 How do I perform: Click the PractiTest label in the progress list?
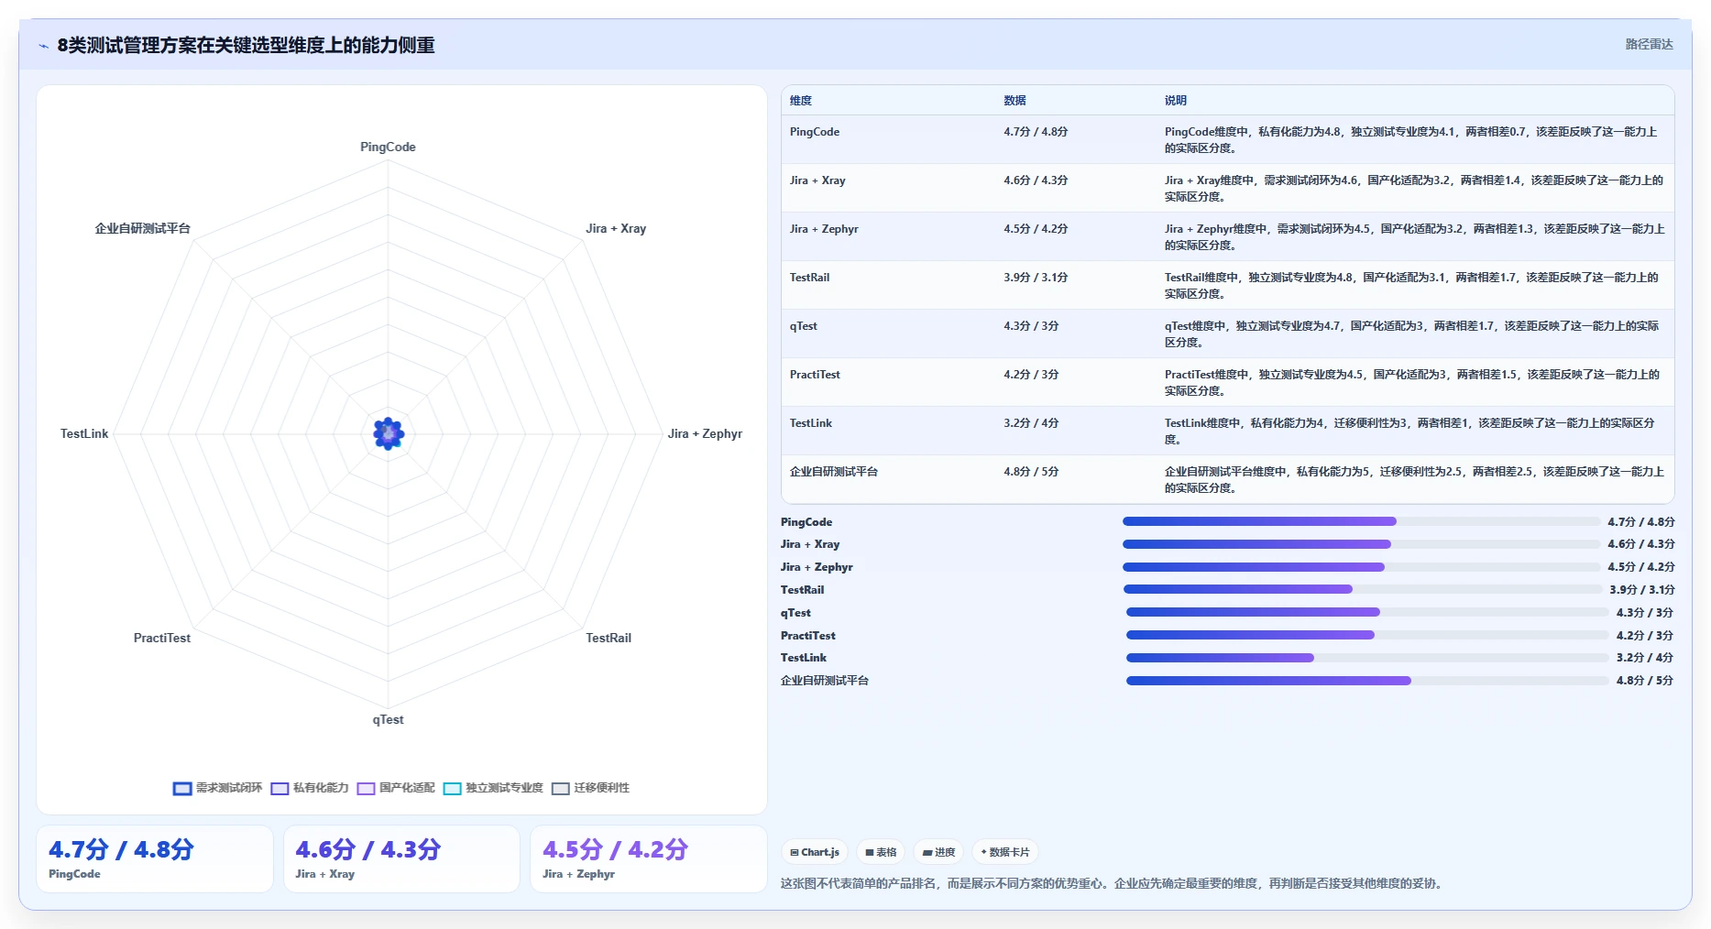(x=807, y=636)
